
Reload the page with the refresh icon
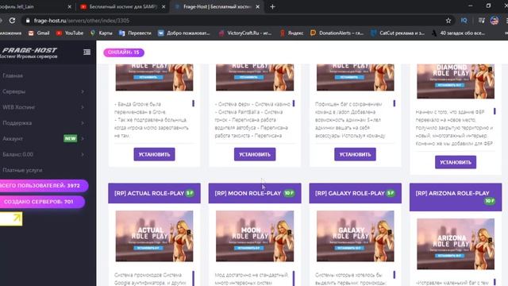(x=13, y=21)
